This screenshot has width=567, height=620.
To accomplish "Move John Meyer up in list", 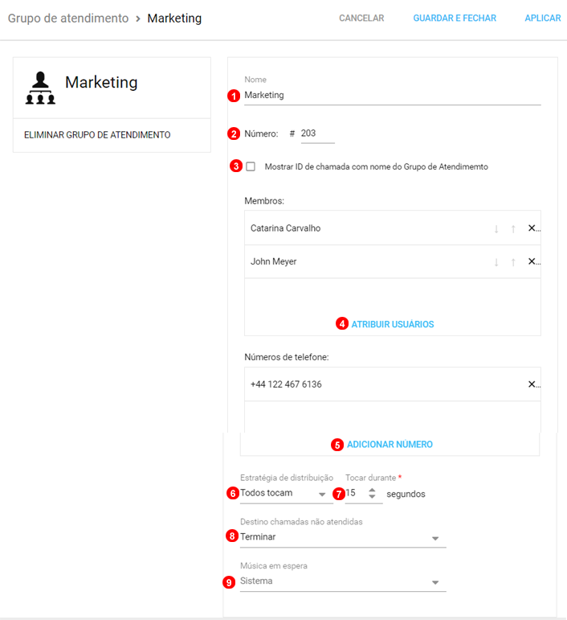I will (513, 262).
